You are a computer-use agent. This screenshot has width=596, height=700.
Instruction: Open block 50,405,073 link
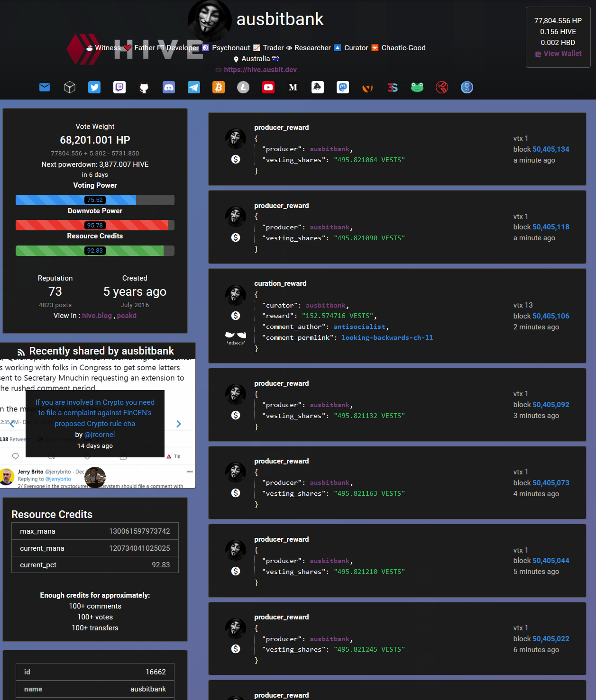pyautogui.click(x=551, y=483)
